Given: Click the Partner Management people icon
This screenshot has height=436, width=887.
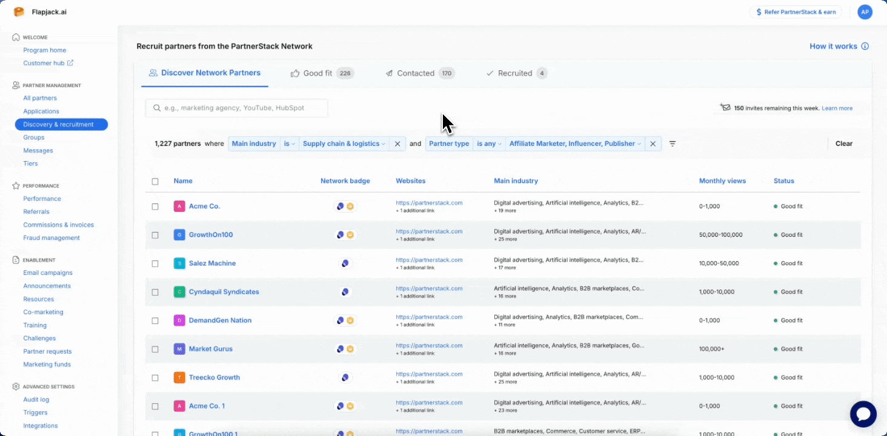Looking at the screenshot, I should point(16,85).
